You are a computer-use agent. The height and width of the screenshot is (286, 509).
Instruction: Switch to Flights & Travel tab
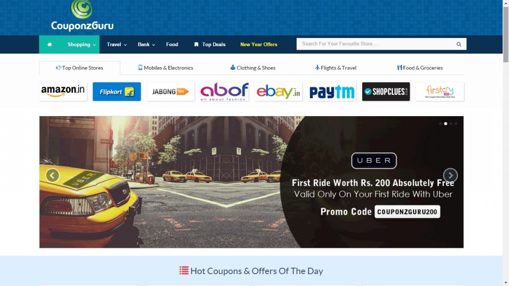pos(336,68)
